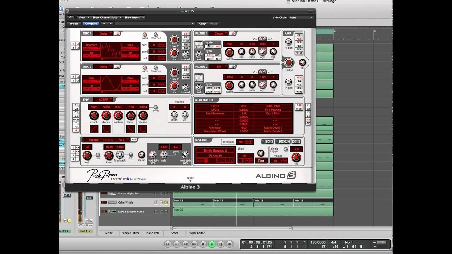Click the Filter 2 cutoff knob
The width and height of the screenshot is (452, 254).
coord(229,85)
